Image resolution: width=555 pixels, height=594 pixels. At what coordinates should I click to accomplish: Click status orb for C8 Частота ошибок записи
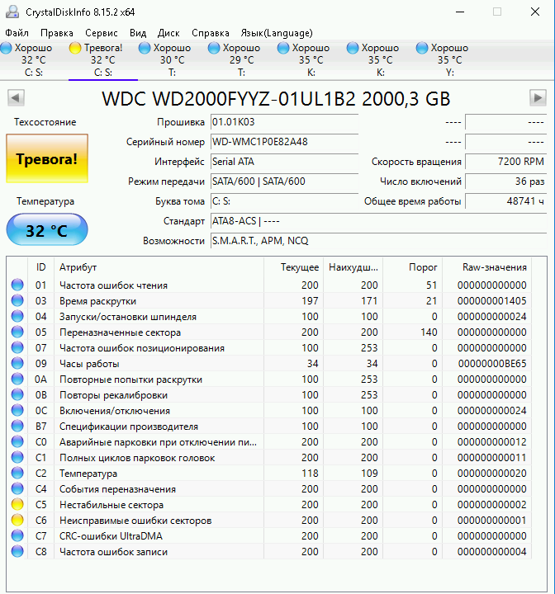pyautogui.click(x=17, y=552)
